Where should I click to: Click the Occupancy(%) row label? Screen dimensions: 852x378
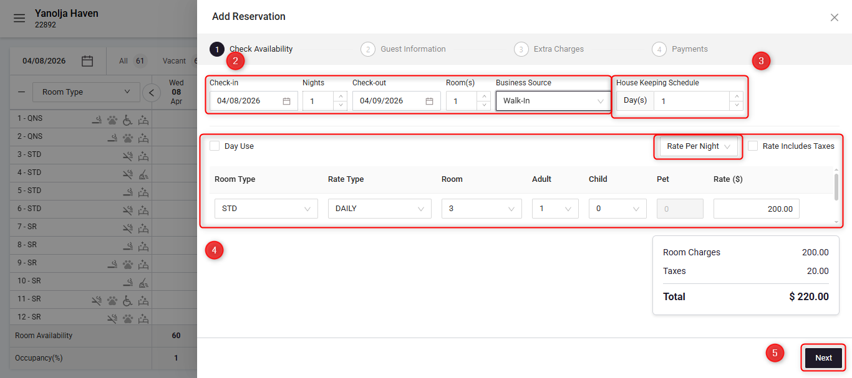click(39, 358)
